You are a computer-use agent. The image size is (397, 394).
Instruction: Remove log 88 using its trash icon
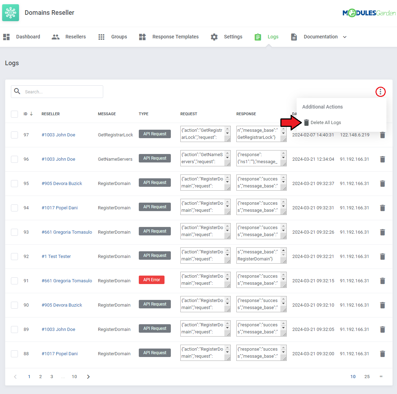382,354
